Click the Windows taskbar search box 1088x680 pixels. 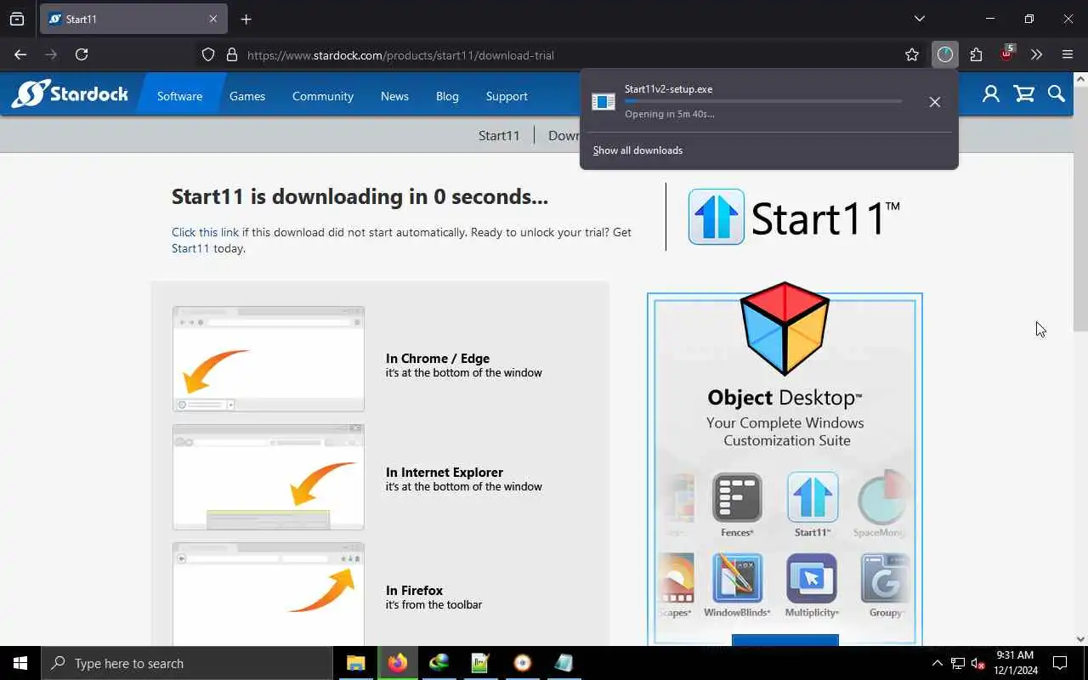(187, 663)
